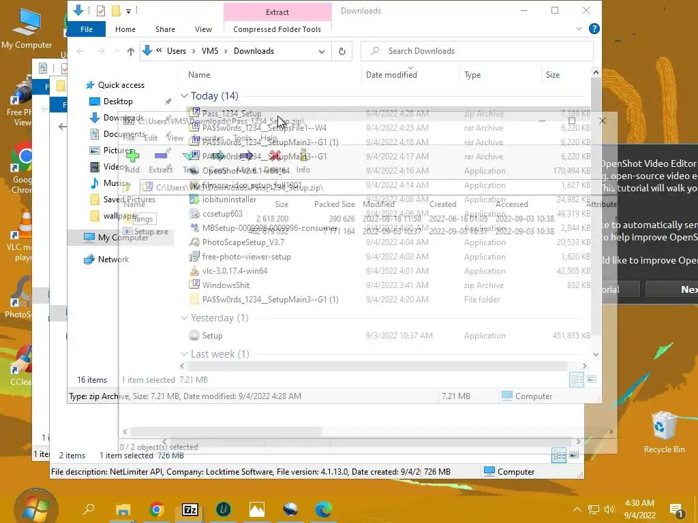Select the PhotoScapeSetup_V3.7 file
Image resolution: width=698 pixels, height=523 pixels.
[243, 242]
